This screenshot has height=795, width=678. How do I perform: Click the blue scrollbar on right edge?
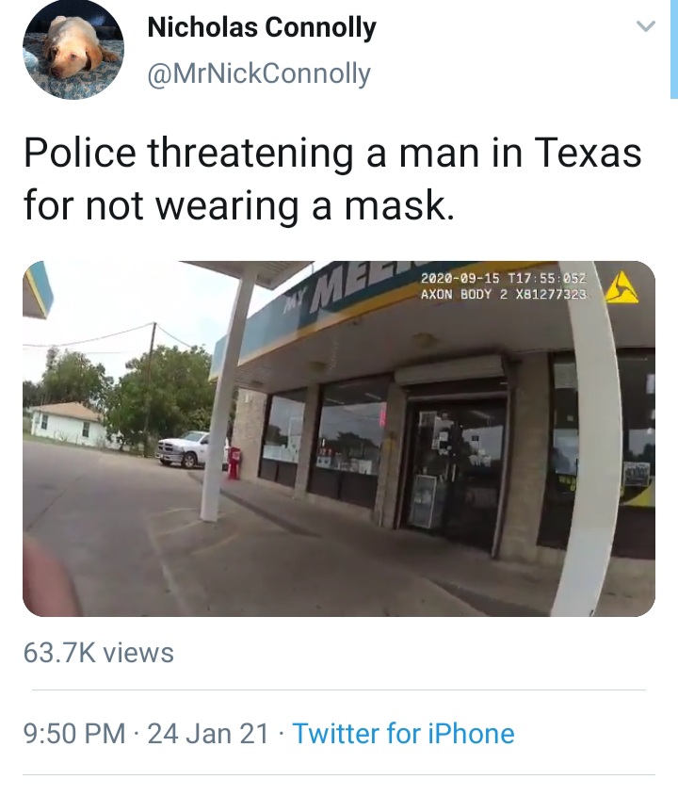[674, 49]
